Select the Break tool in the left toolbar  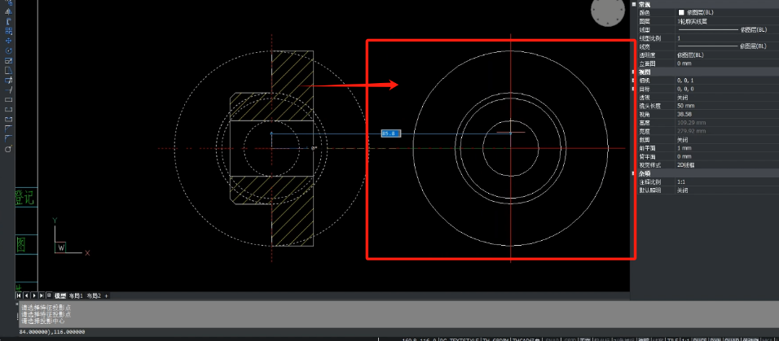point(8,110)
